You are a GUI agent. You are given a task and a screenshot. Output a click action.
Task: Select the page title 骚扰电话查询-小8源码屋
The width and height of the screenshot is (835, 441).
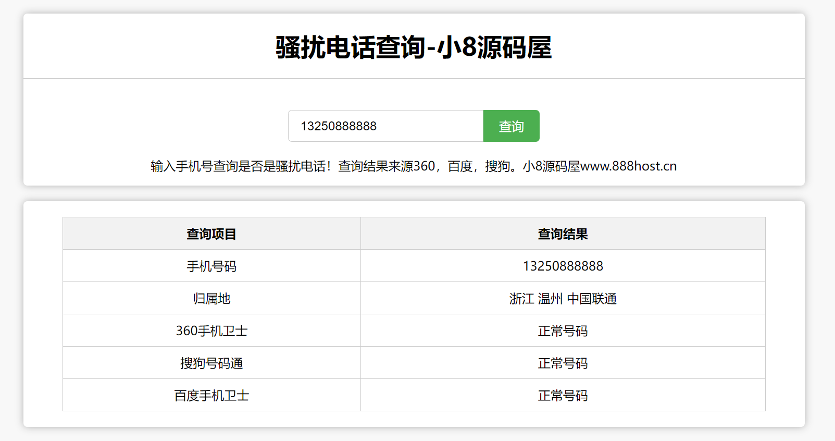414,47
